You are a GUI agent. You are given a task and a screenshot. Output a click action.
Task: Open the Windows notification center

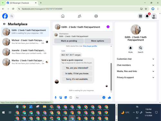[156, 113]
